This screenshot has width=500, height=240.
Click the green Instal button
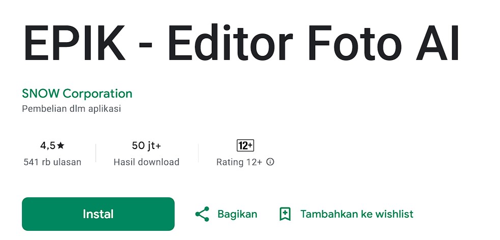point(98,214)
